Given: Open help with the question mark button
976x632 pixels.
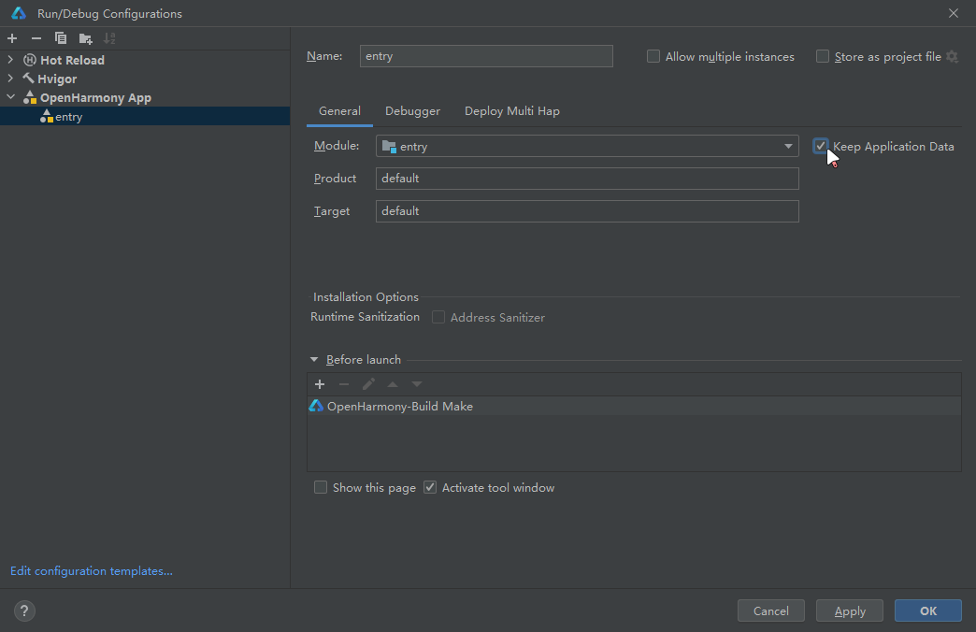Looking at the screenshot, I should (24, 610).
